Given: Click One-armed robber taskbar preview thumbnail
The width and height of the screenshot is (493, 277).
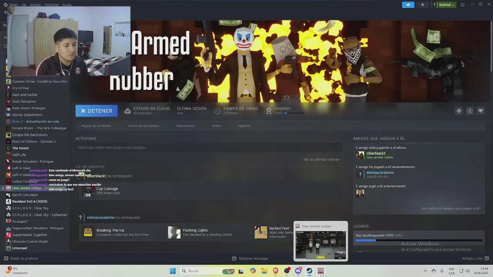Looking at the screenshot, I should (320, 245).
